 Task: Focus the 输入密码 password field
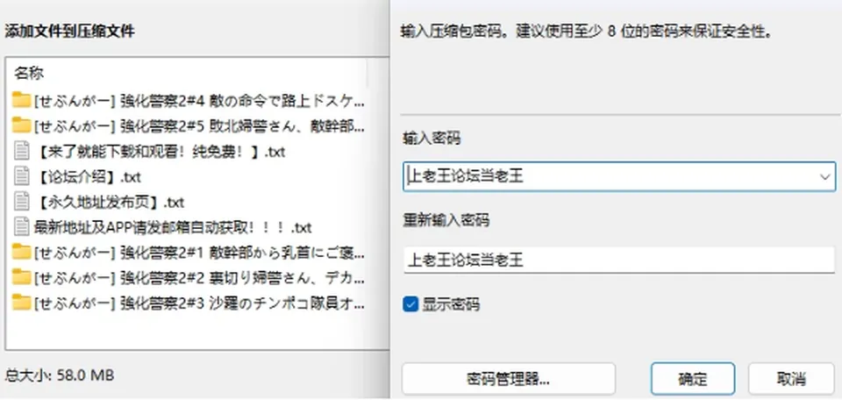click(619, 176)
